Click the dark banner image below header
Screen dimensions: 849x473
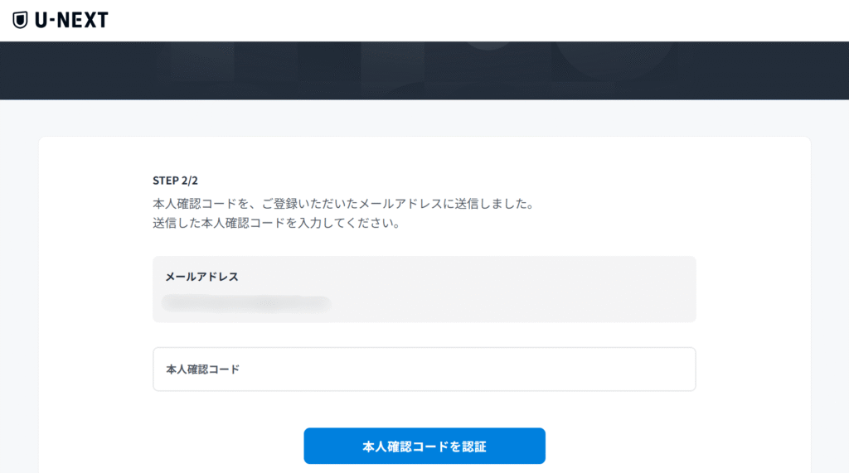(424, 70)
